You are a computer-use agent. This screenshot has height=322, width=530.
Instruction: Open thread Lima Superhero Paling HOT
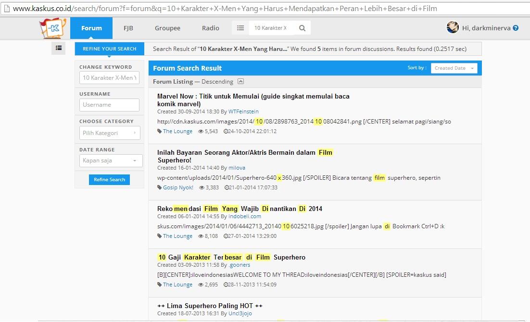(x=210, y=306)
